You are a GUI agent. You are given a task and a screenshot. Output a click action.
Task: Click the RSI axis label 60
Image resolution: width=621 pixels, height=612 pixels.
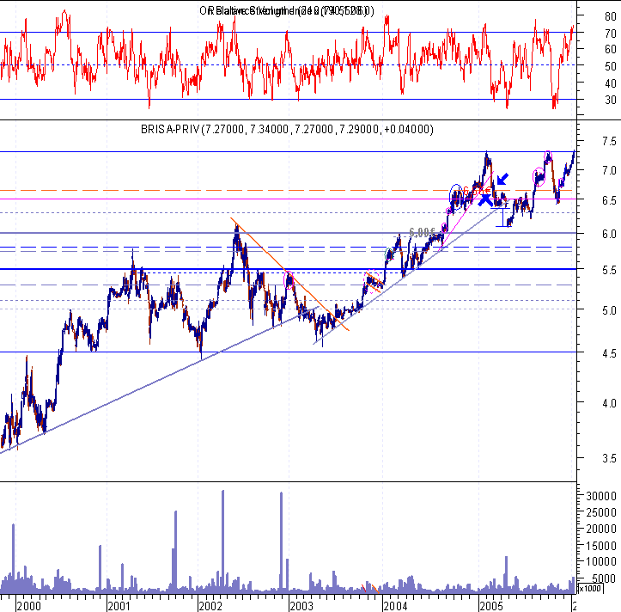[611, 49]
